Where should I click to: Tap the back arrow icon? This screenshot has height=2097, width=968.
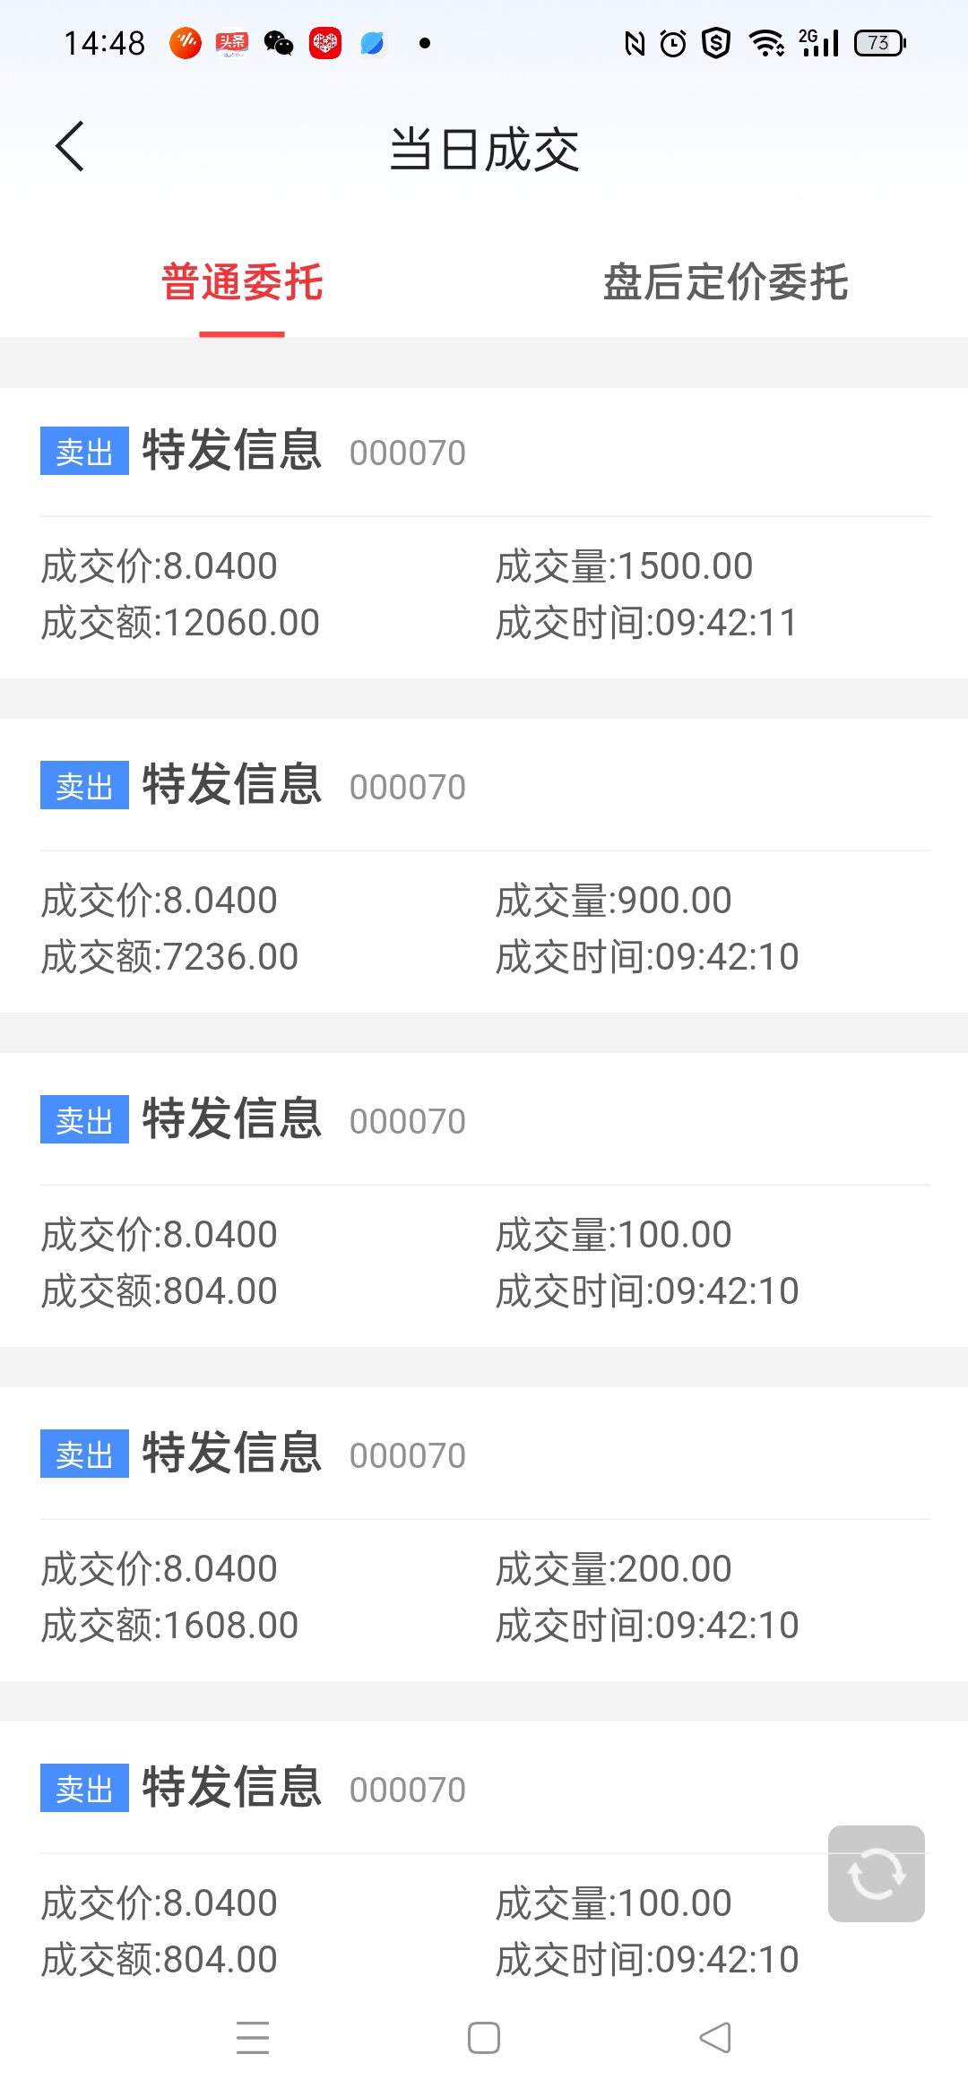pos(70,146)
